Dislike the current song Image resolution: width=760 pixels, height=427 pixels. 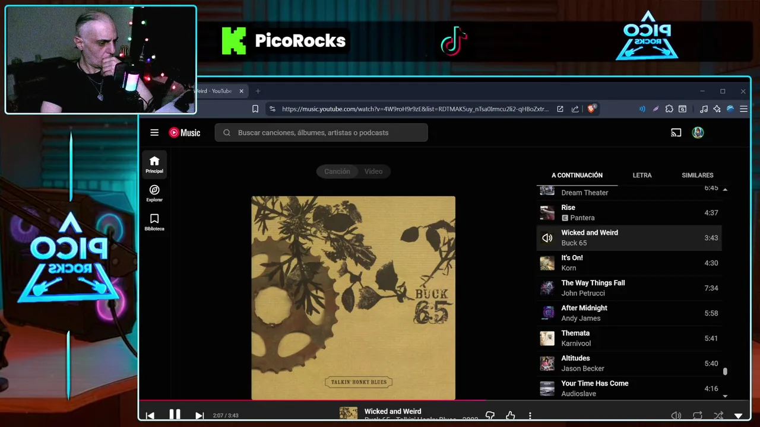[490, 416]
